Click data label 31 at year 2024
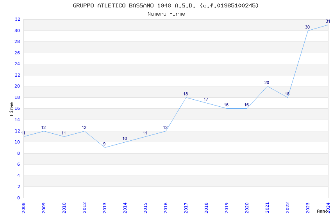 (x=328, y=21)
